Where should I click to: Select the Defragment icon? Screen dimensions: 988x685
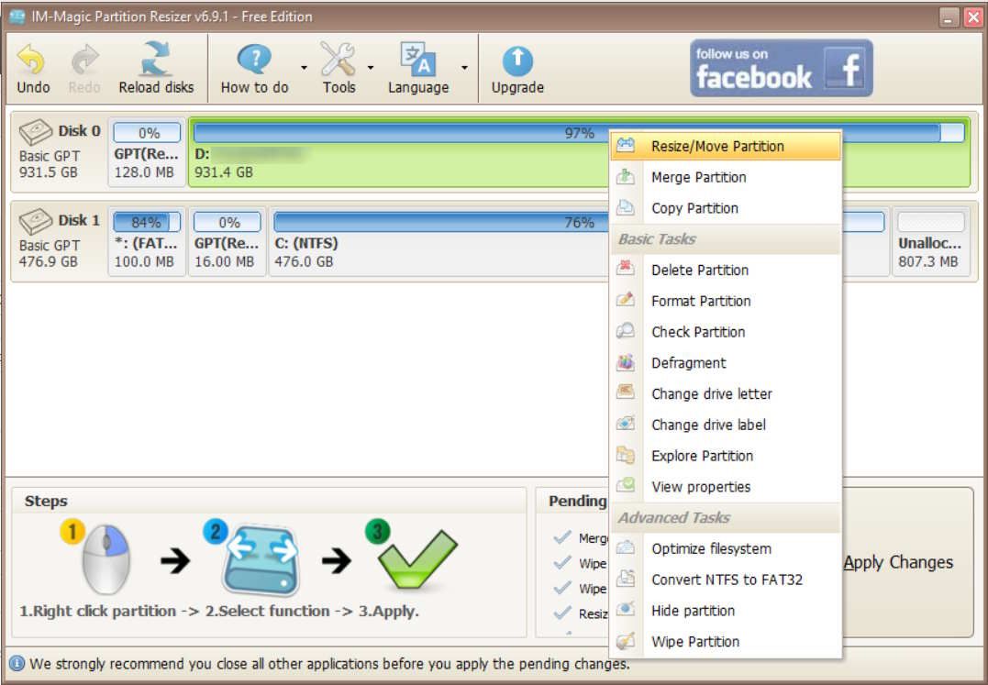pyautogui.click(x=627, y=363)
